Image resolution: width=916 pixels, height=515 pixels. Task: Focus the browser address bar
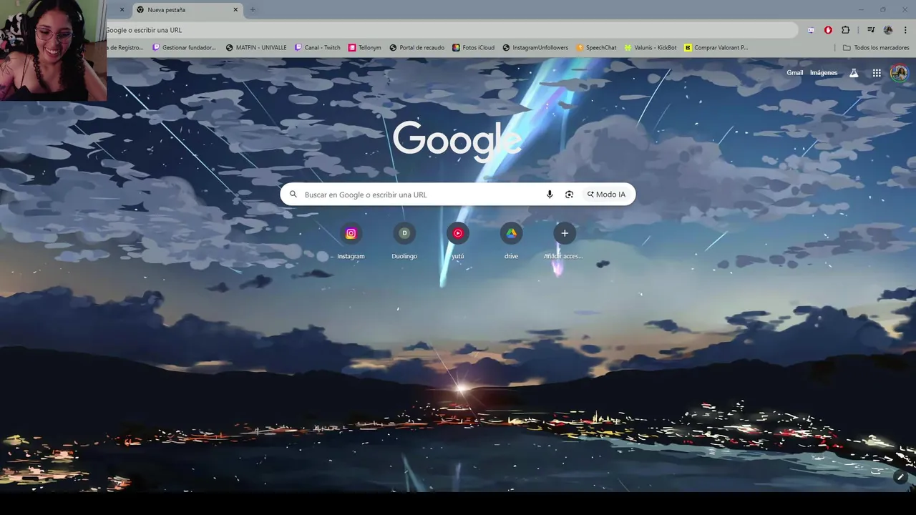[451, 30]
